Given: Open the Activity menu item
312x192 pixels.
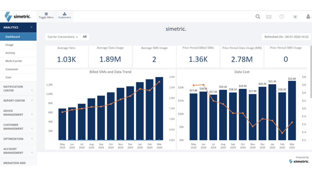Looking at the screenshot, I should (x=18, y=53).
